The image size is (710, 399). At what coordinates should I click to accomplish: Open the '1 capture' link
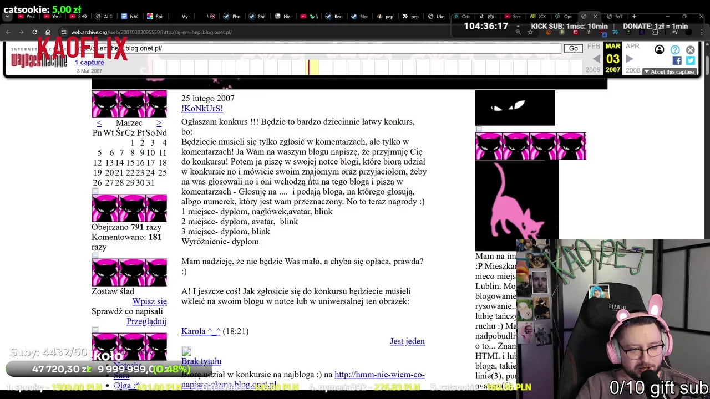point(89,62)
